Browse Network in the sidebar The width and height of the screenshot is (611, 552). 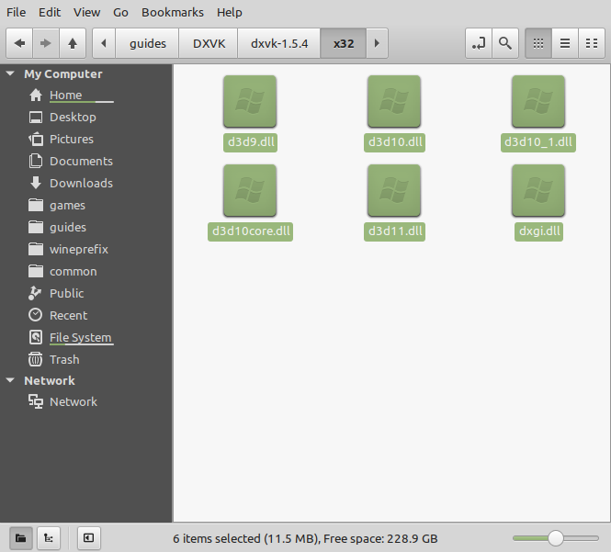tap(74, 401)
